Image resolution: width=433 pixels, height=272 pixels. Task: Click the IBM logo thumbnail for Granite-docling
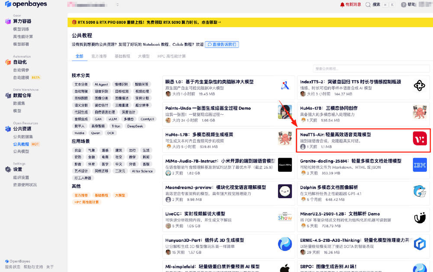pyautogui.click(x=420, y=165)
